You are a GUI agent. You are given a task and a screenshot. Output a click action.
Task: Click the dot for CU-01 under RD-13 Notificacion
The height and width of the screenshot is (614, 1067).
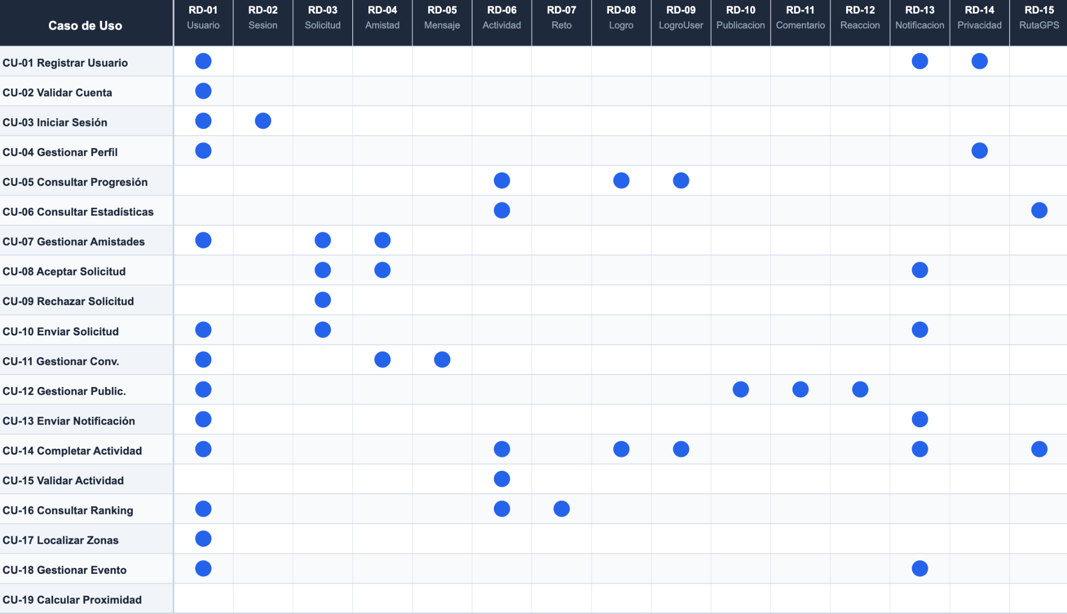coord(920,61)
